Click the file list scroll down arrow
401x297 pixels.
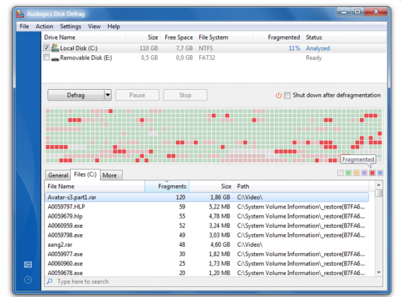(x=379, y=273)
